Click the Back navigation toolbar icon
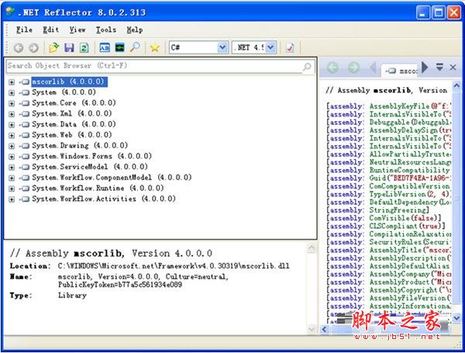The image size is (465, 353). tap(19, 48)
